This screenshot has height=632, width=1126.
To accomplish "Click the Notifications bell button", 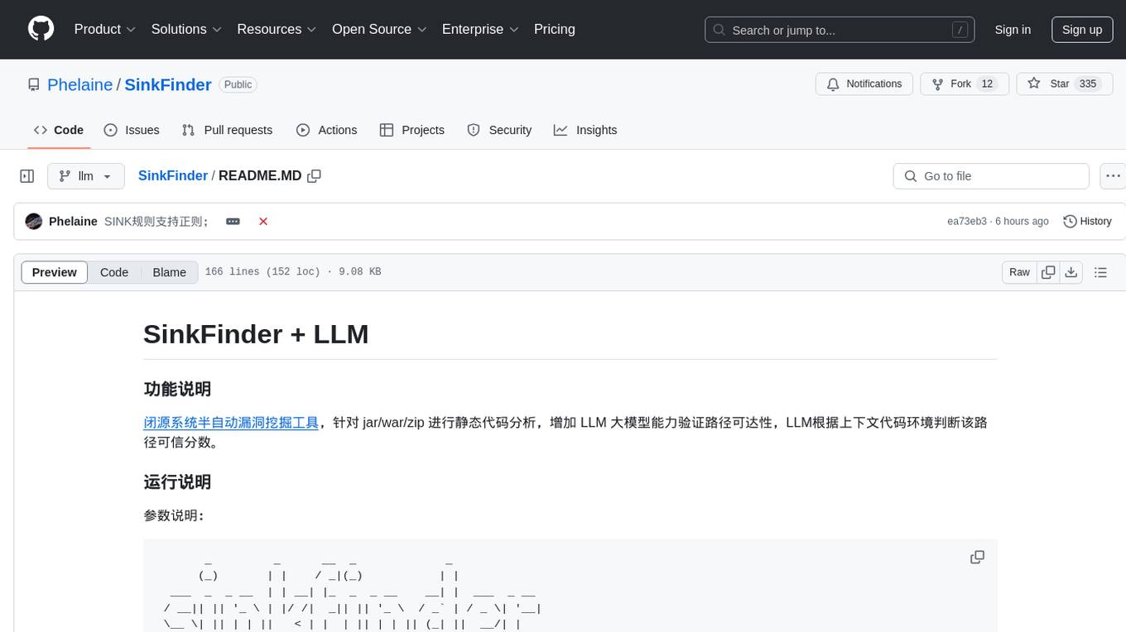I will (x=864, y=84).
